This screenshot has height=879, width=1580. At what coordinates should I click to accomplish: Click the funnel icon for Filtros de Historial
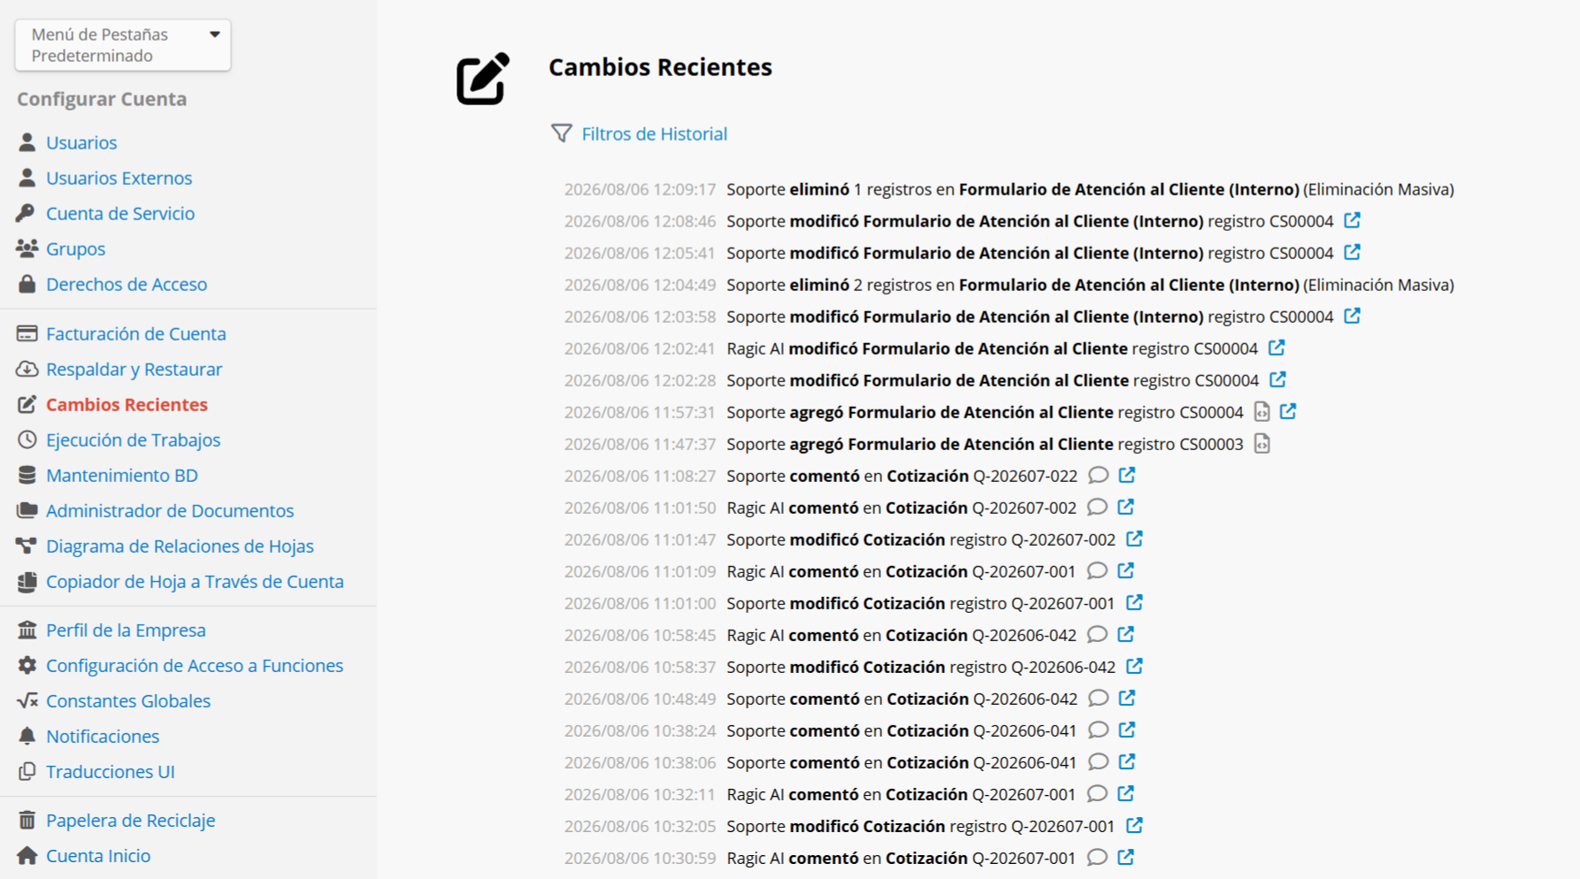562,134
